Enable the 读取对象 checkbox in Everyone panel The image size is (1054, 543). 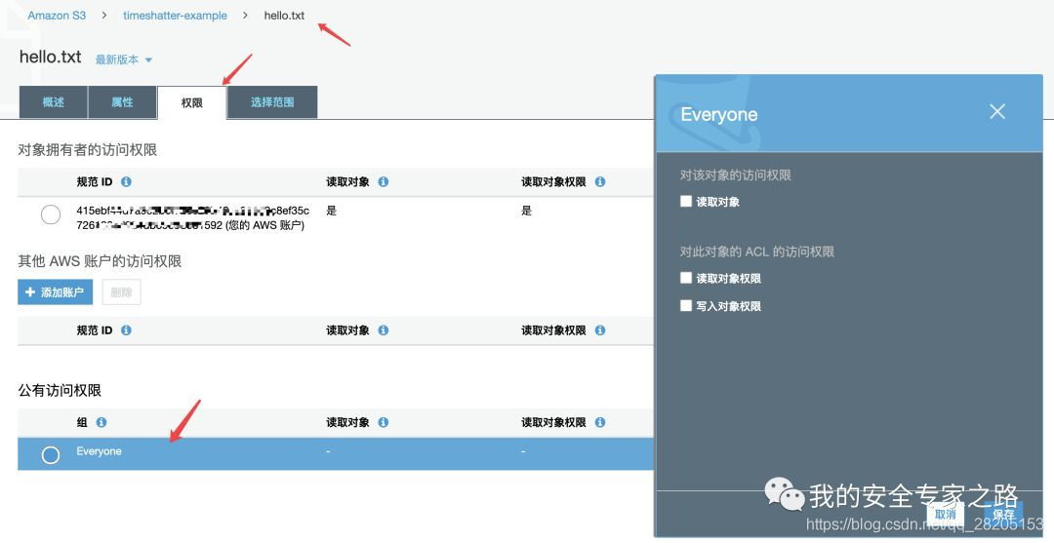(x=686, y=202)
